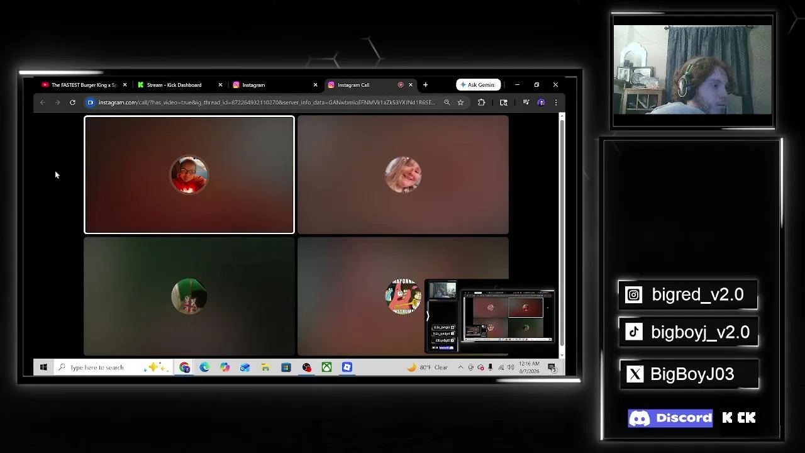The height and width of the screenshot is (453, 805).
Task: Open the Chrome three-dot menu
Action: point(555,103)
